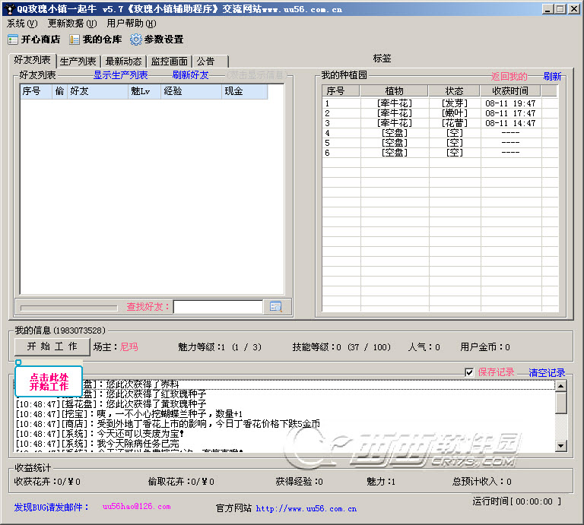This screenshot has height=525, width=584.
Task: Click the 清空记录 link
Action: (x=547, y=372)
